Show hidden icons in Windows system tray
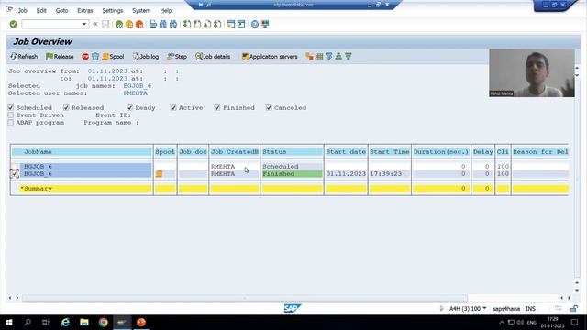587x330 pixels. click(502, 323)
